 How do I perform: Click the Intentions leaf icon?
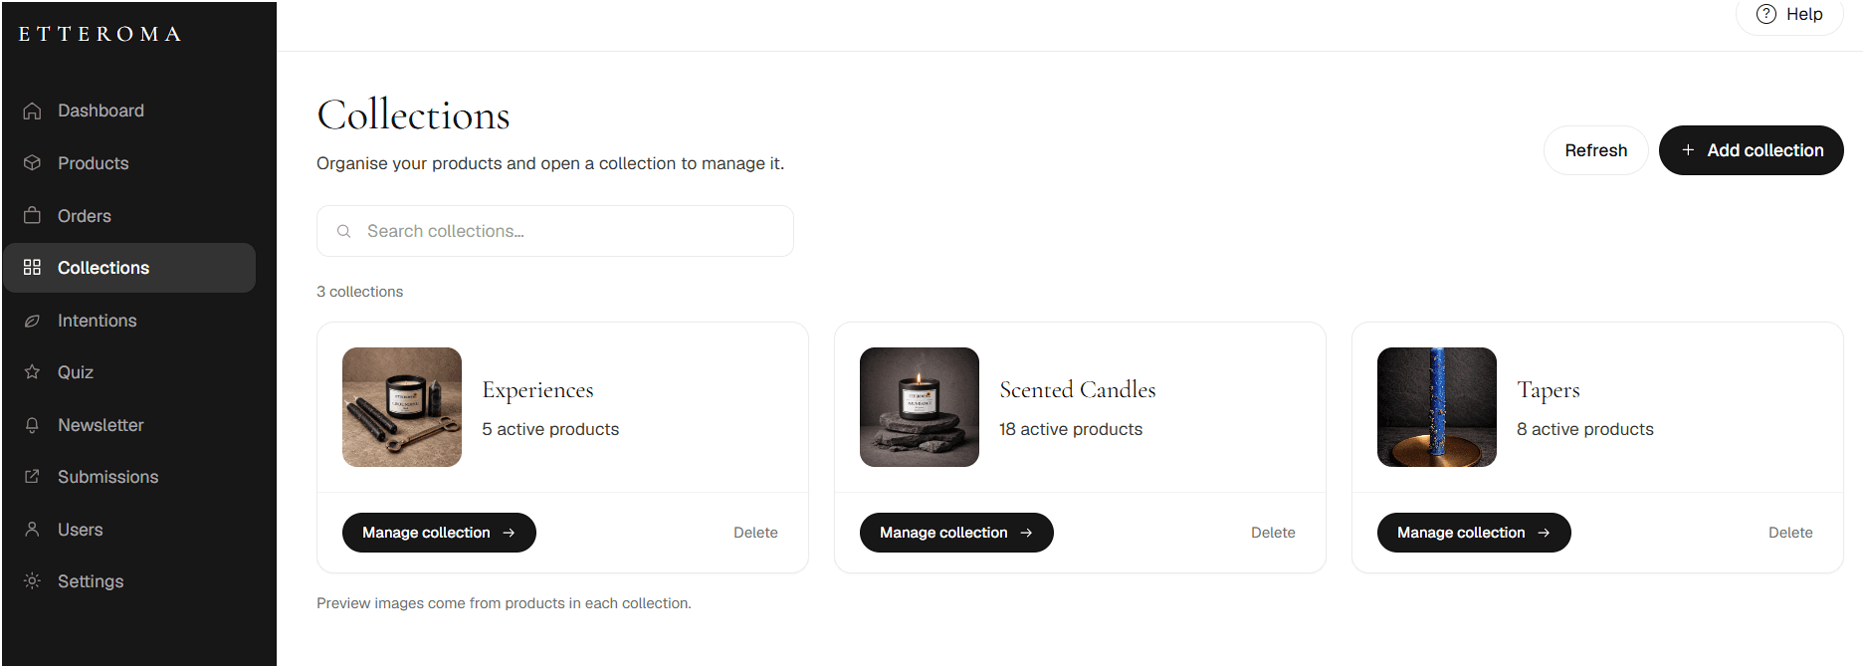click(x=32, y=321)
